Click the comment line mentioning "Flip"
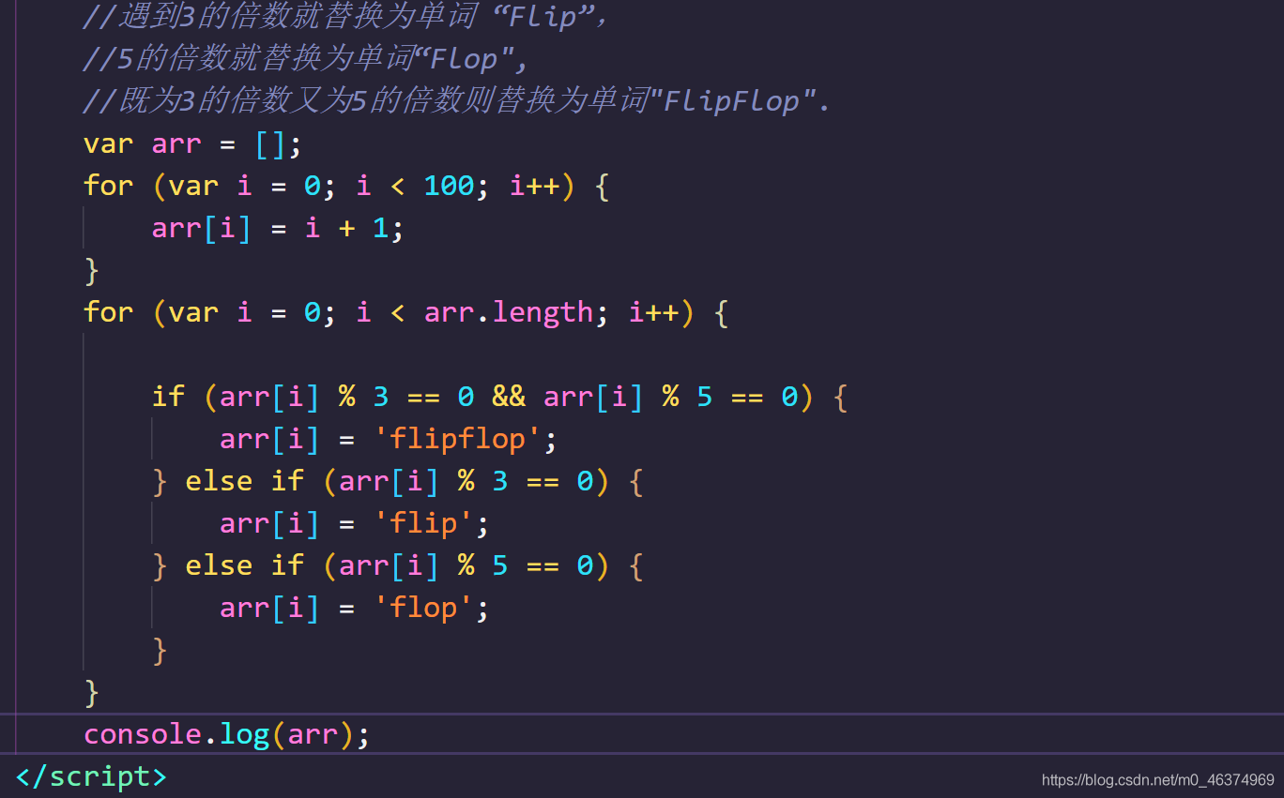1284x798 pixels. (x=344, y=17)
